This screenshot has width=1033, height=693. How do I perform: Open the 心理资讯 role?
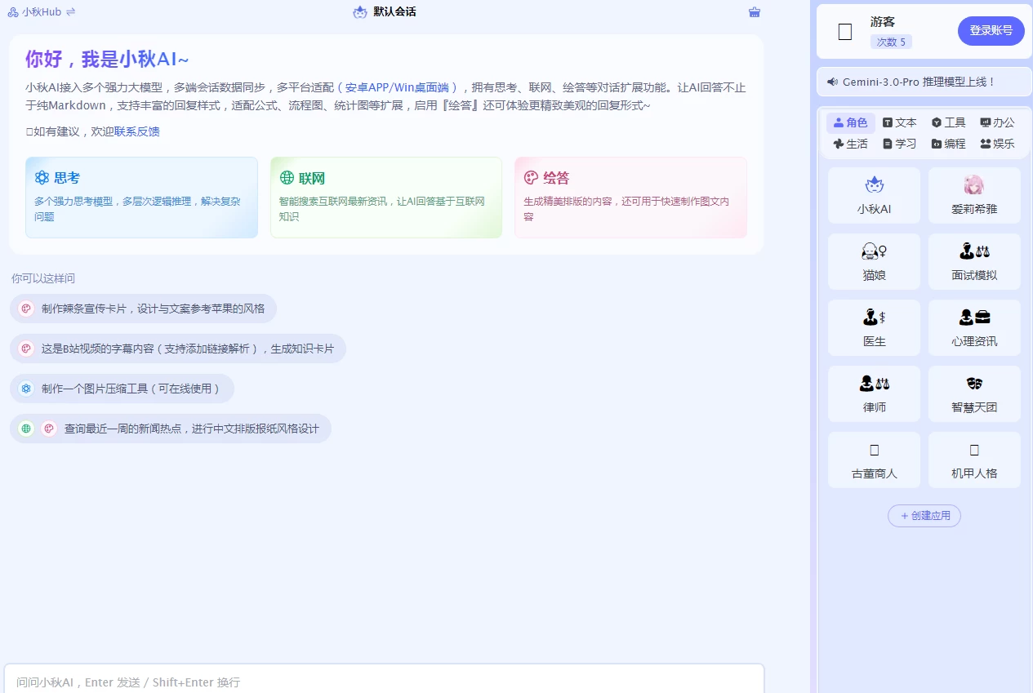coord(974,328)
